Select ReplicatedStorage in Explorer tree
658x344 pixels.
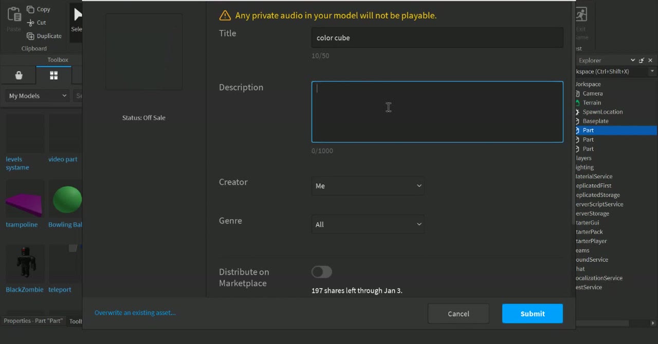598,195
